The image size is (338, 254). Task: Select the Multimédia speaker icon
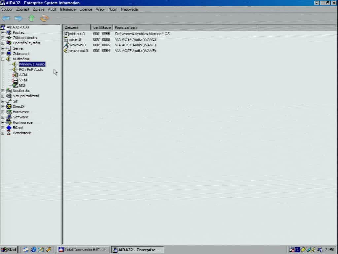9,59
